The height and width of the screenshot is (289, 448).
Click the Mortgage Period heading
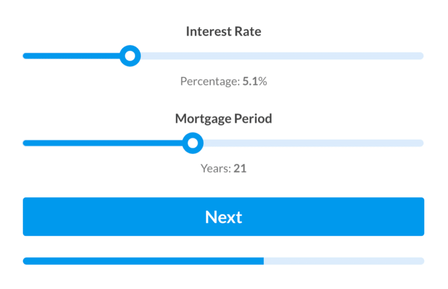223,118
